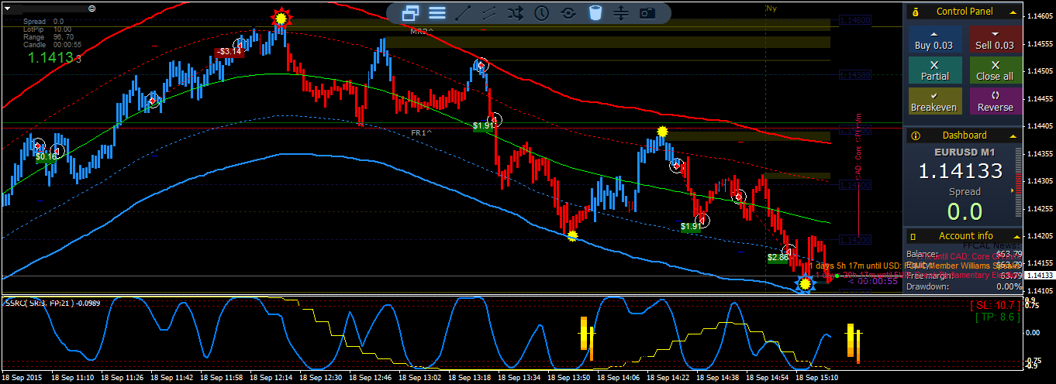The width and height of the screenshot is (1056, 384).
Task: Click the -$3.14 trade loss label
Action: point(230,52)
